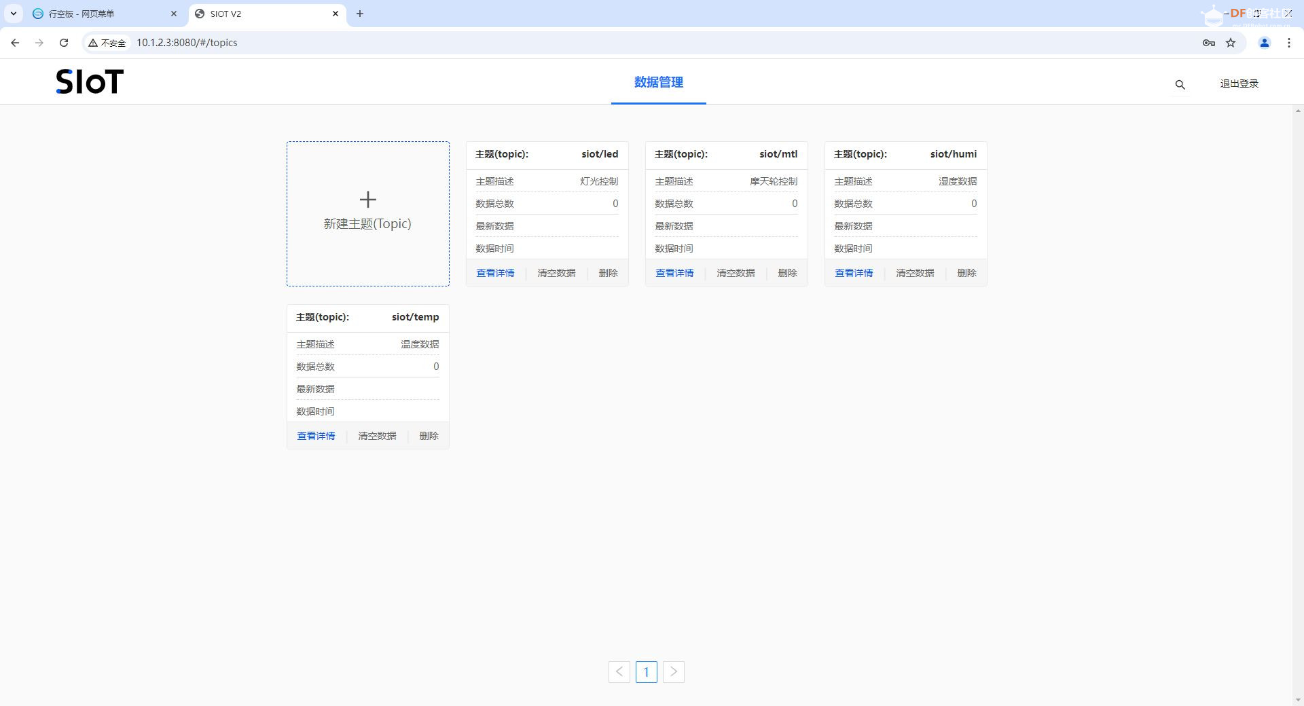Click the siot/temp topic name
Screen dimensions: 1304x706
tap(416, 317)
